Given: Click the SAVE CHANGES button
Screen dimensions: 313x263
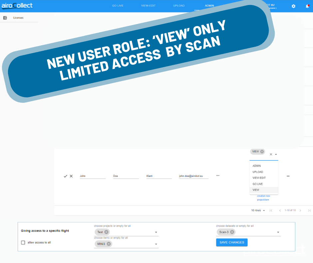Looking at the screenshot, I should click(x=232, y=242).
